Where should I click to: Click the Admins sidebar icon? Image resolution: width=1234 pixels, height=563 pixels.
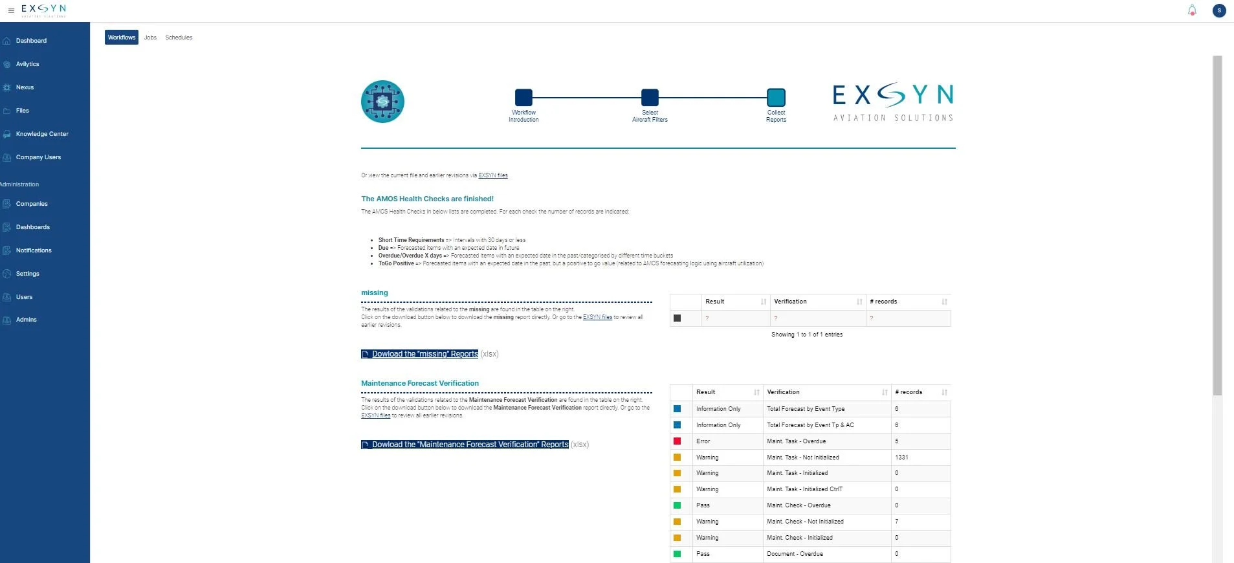pyautogui.click(x=6, y=320)
